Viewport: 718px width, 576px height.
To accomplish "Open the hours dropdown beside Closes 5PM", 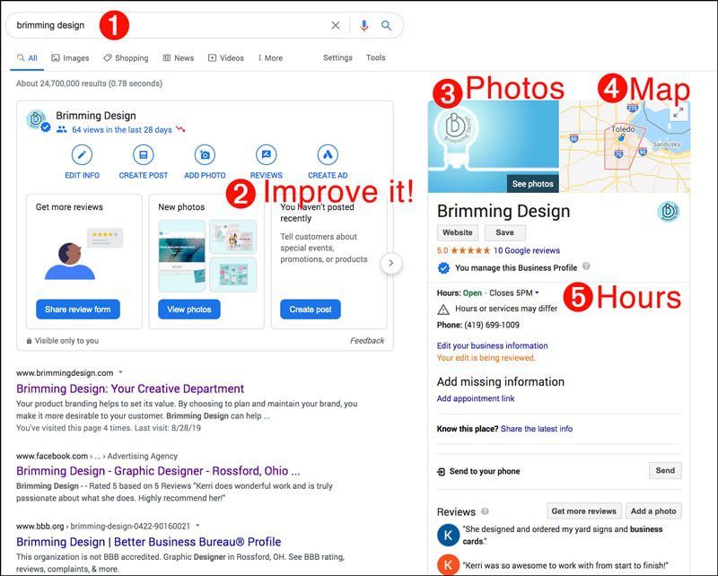I will tap(537, 293).
